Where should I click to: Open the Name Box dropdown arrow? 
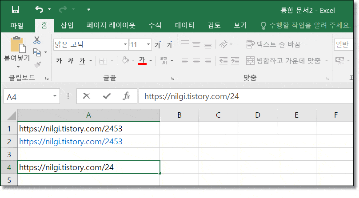[x=55, y=96]
